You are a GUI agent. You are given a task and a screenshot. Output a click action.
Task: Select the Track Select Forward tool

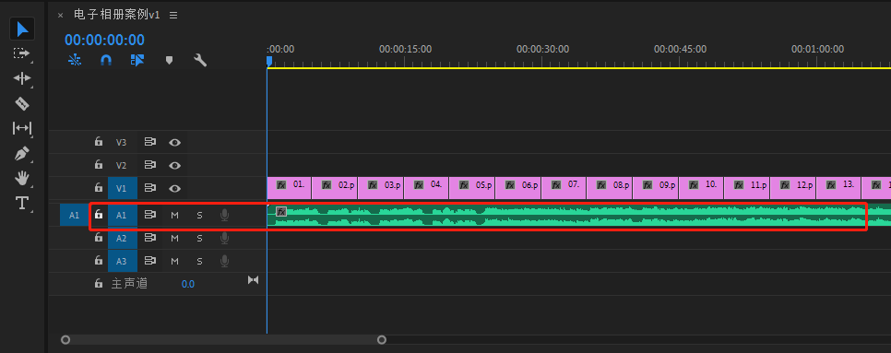[21, 53]
